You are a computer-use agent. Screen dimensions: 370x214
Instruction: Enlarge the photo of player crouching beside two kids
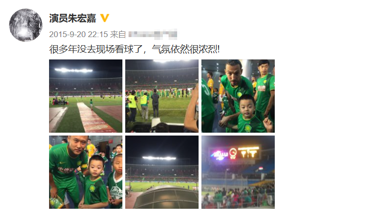[x=86, y=172]
